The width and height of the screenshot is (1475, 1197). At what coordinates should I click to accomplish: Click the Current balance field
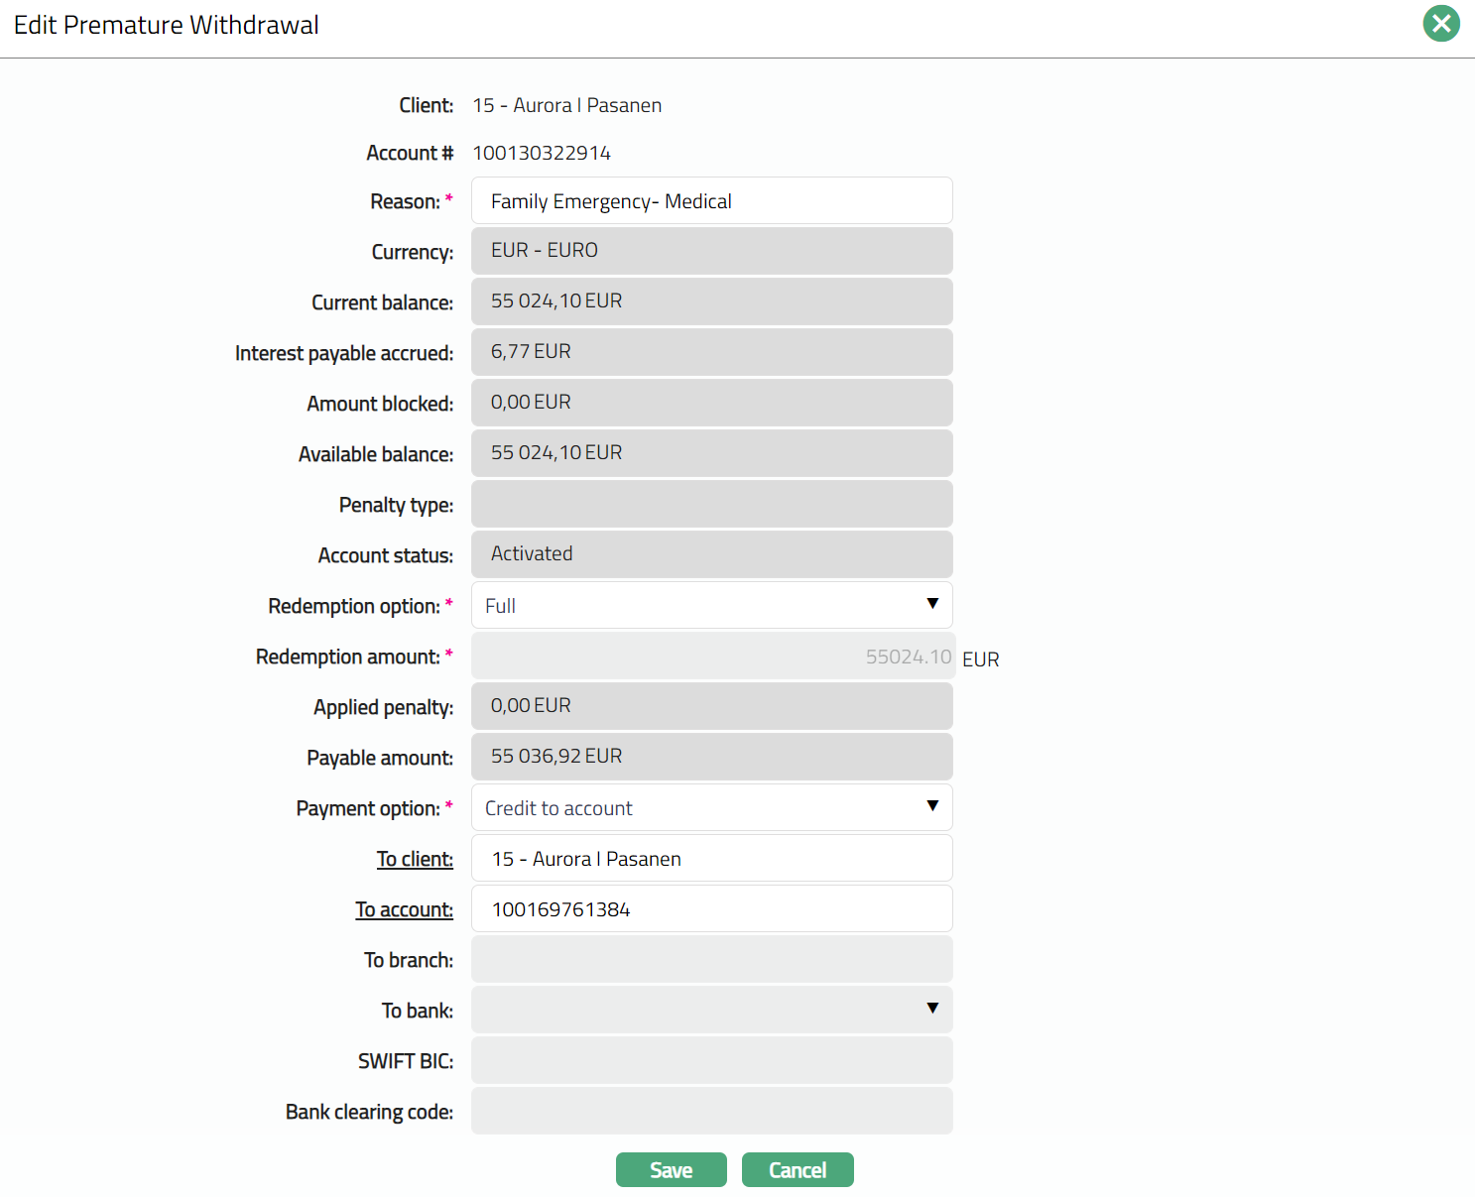[711, 301]
